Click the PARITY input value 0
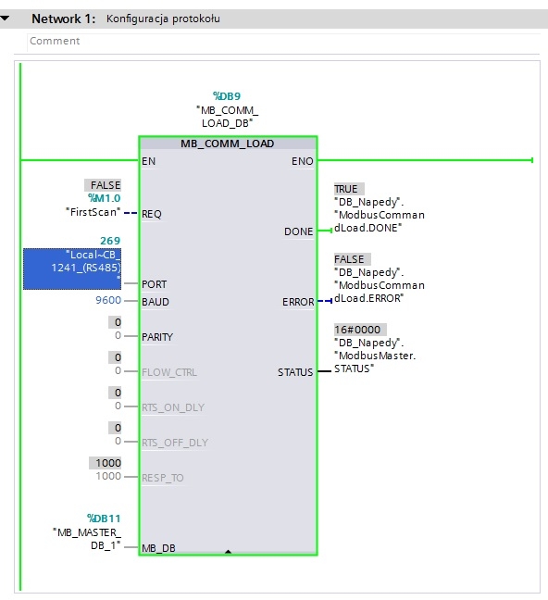 [x=118, y=335]
